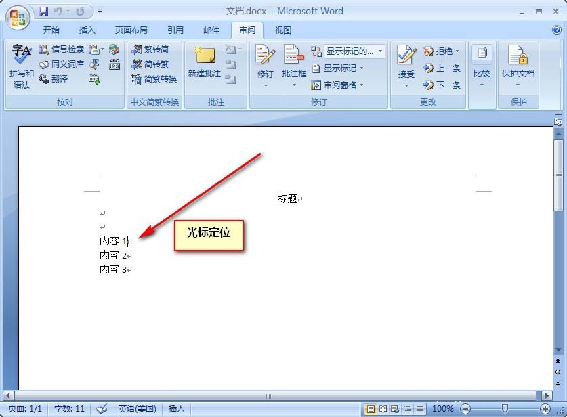Click the zoom out minus button
This screenshot has width=567, height=417.
pos(465,409)
